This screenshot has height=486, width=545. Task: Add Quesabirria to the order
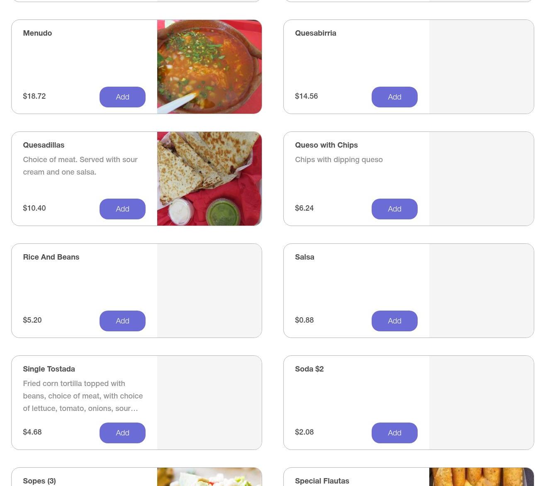[x=394, y=97]
